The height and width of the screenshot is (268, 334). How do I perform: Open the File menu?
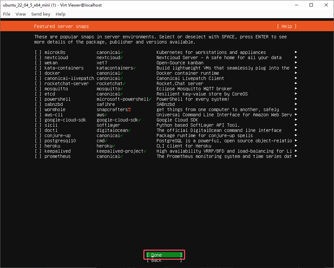point(7,14)
